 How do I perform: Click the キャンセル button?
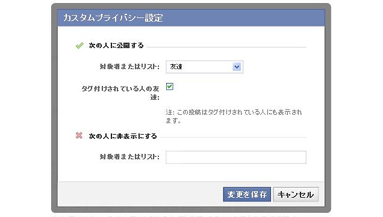tap(296, 194)
